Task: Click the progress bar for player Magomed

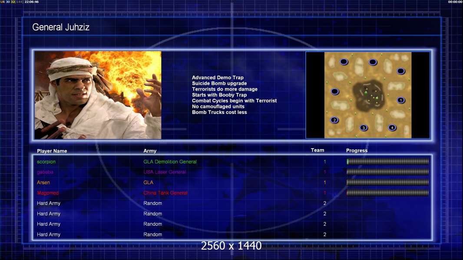Action: tap(387, 193)
